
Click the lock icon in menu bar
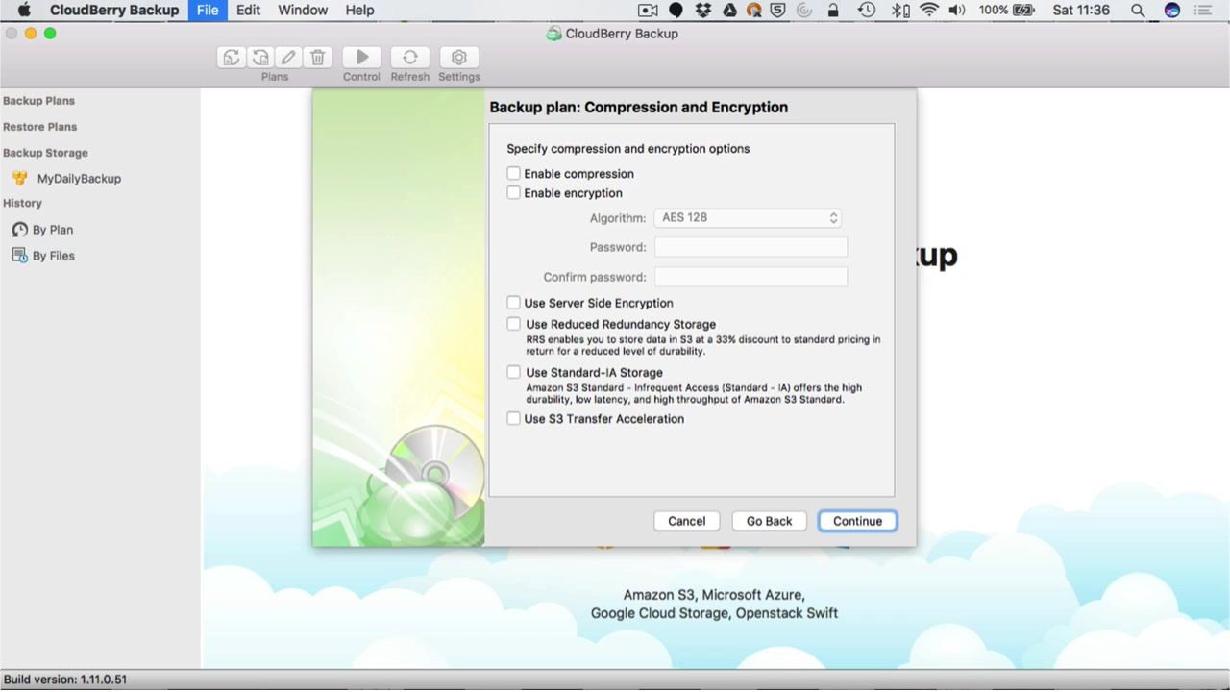[x=833, y=11]
